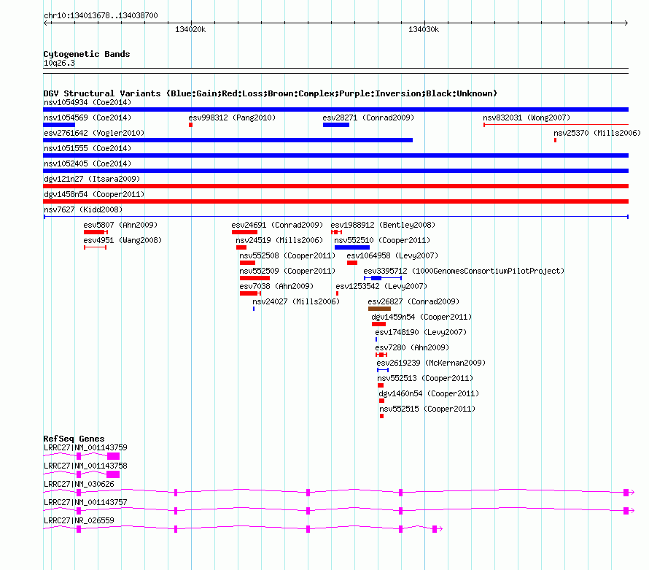Click the RefSeq Genes track title
The width and height of the screenshot is (649, 570).
[x=74, y=439]
